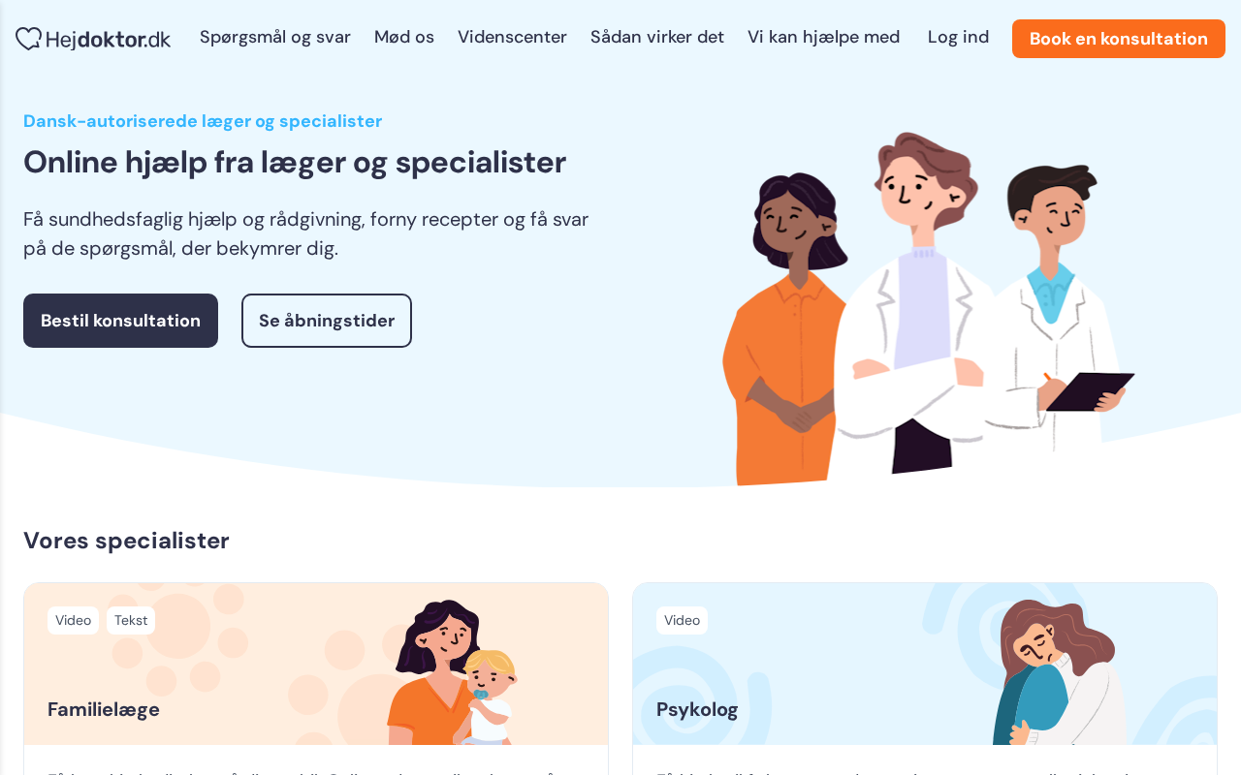Open the Videnscenter navigation link
Image resolution: width=1241 pixels, height=775 pixels.
(x=512, y=37)
